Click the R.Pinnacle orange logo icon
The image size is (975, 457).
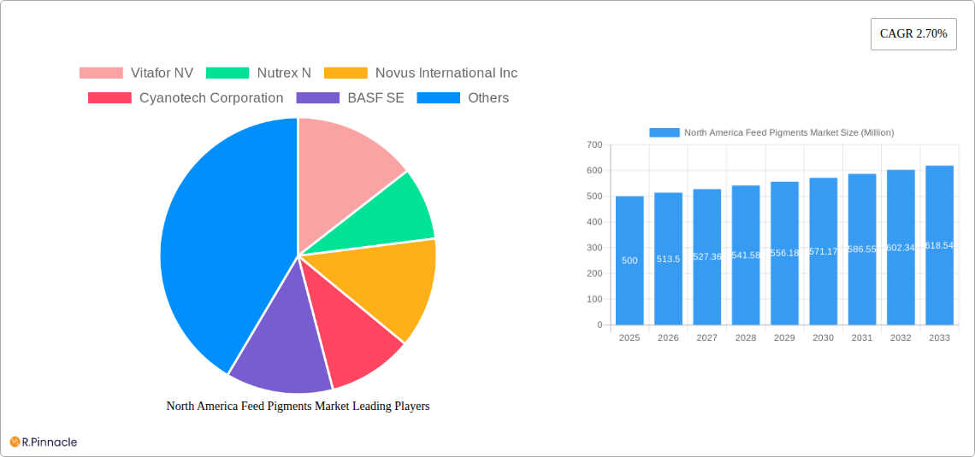click(15, 442)
